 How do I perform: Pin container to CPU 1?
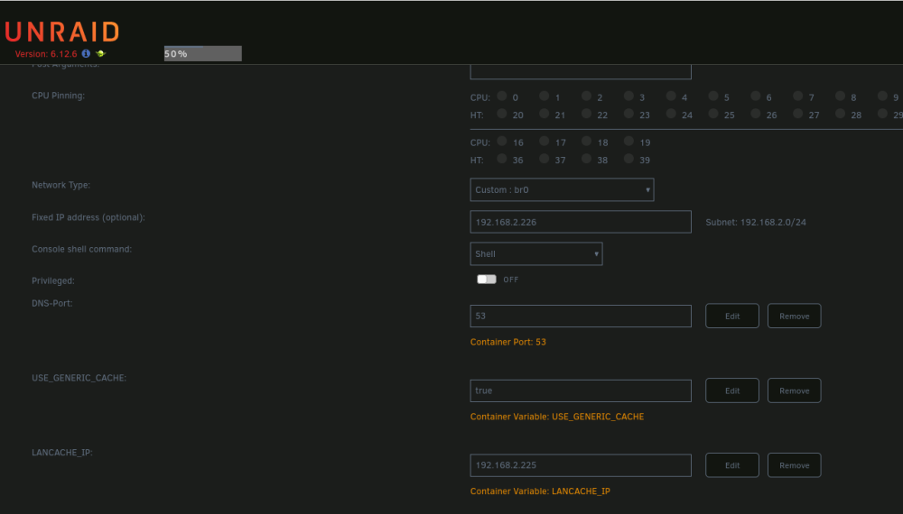[545, 96]
